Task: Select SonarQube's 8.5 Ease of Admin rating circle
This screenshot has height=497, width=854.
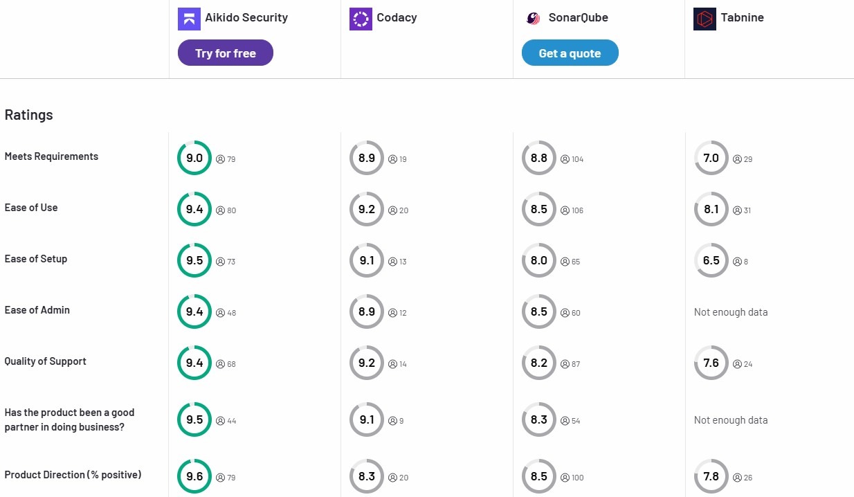Action: (538, 311)
